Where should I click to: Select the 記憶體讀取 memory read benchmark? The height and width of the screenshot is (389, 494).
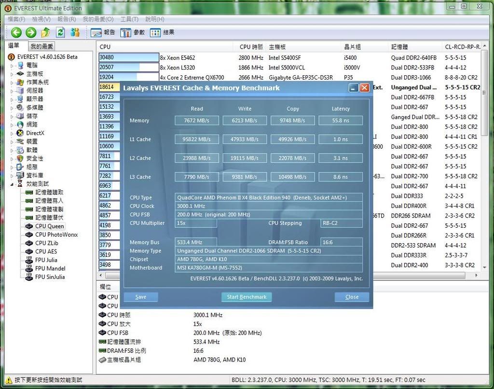coord(49,192)
